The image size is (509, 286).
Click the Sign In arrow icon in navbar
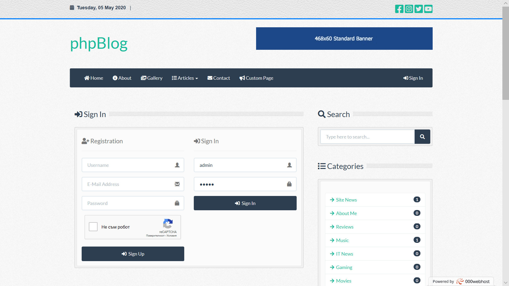405,78
